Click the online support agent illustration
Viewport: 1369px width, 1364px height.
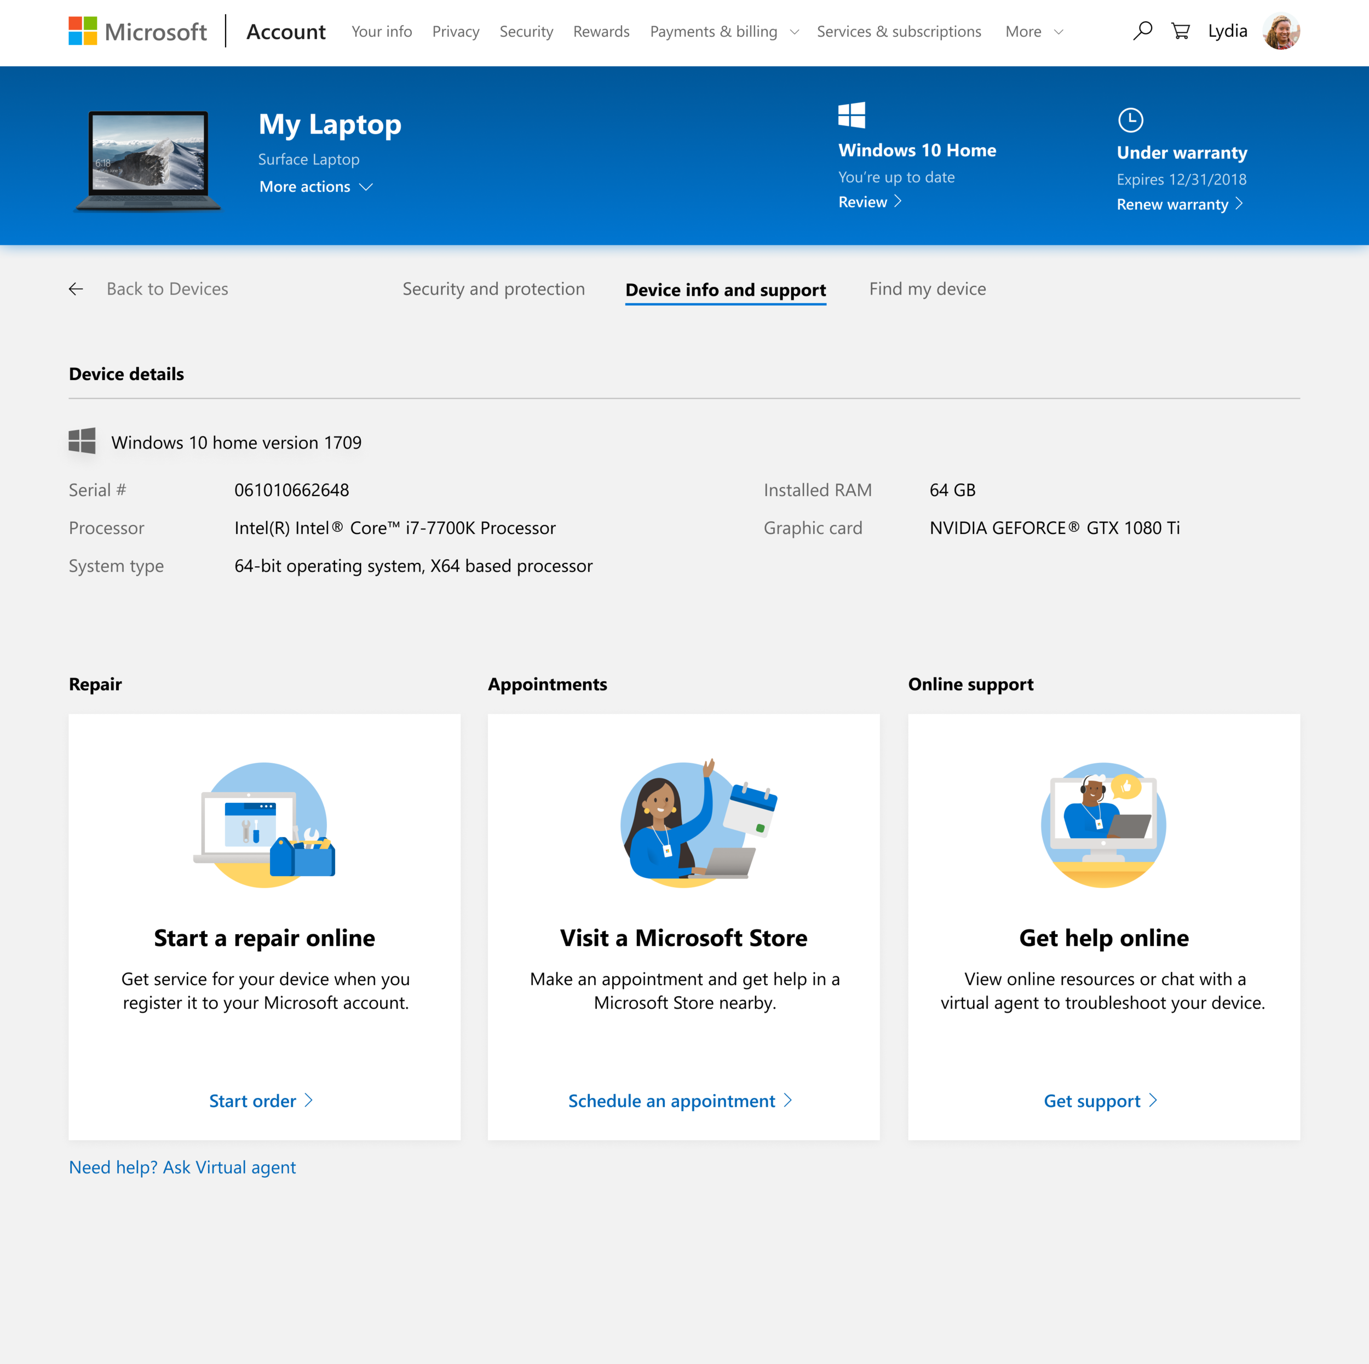pos(1103,825)
